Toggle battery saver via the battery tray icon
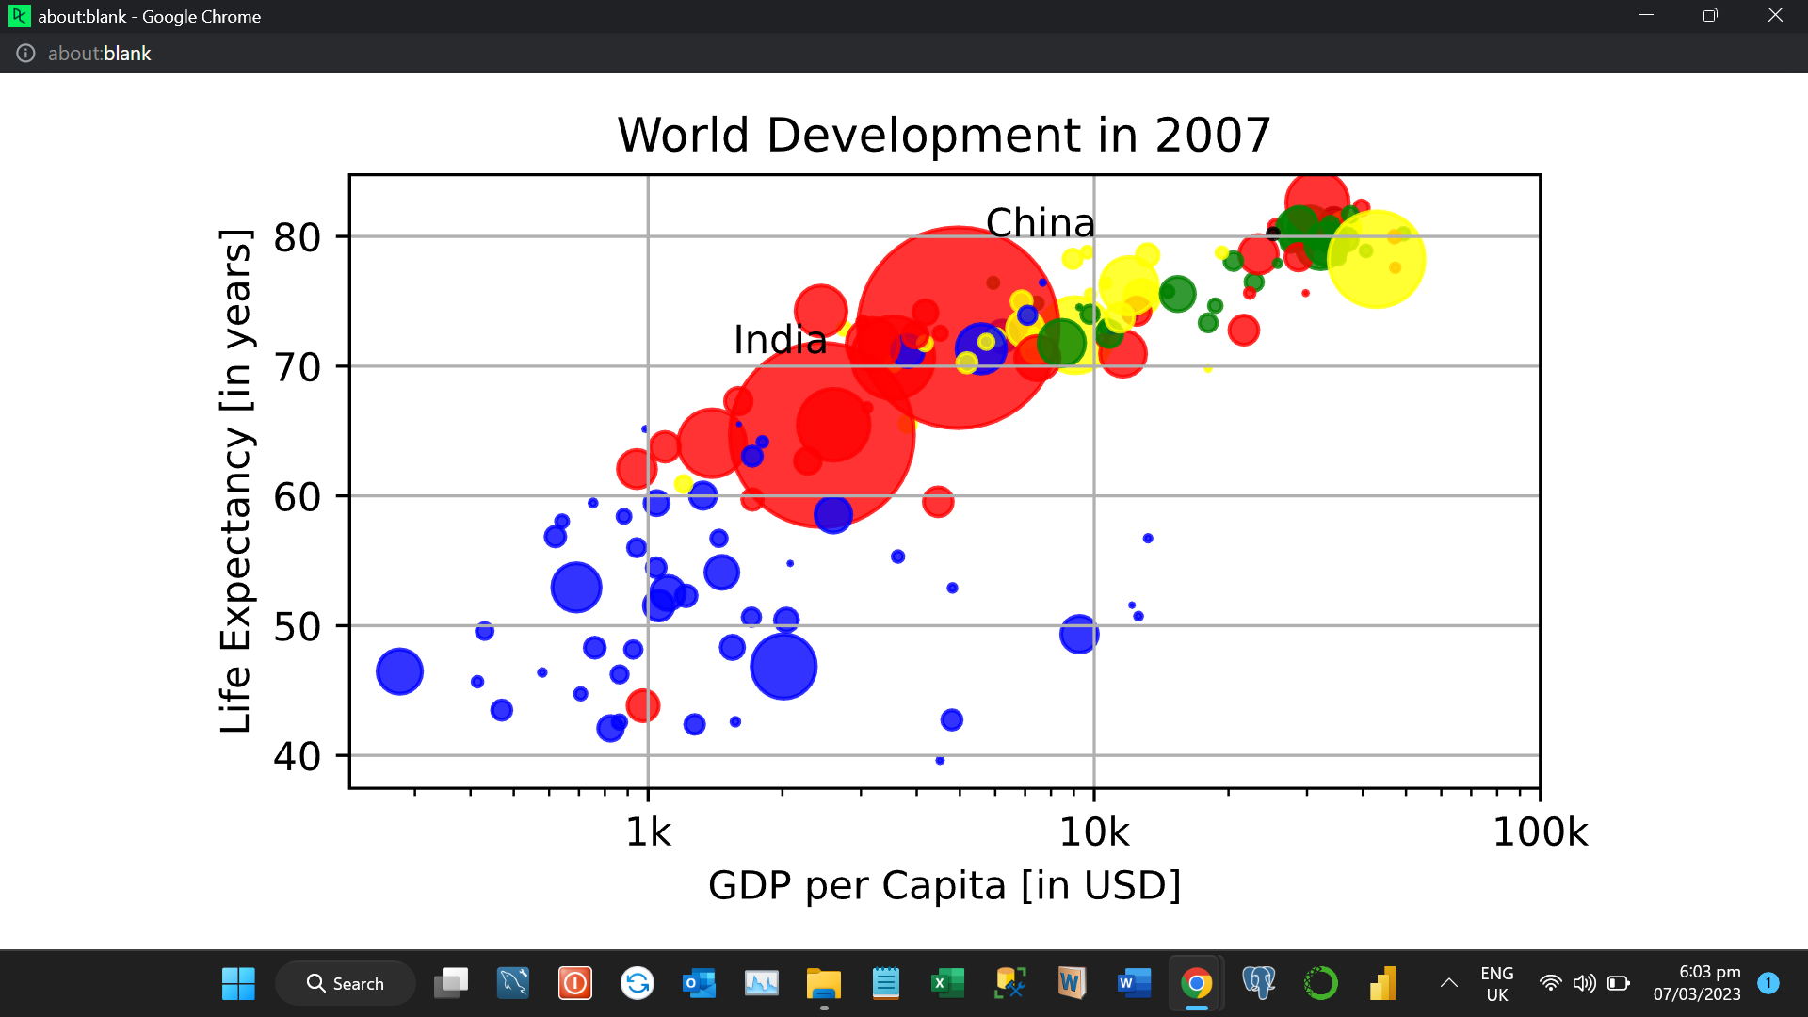The width and height of the screenshot is (1808, 1017). tap(1621, 982)
